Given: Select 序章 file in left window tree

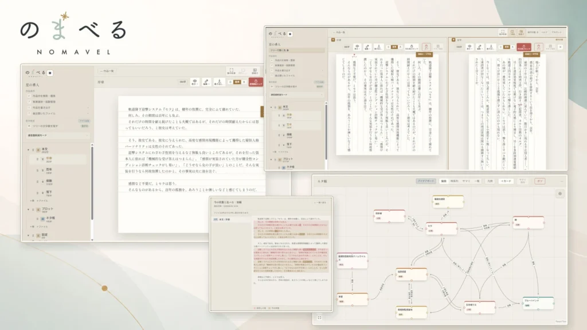Looking at the screenshot, I should pyautogui.click(x=57, y=159).
